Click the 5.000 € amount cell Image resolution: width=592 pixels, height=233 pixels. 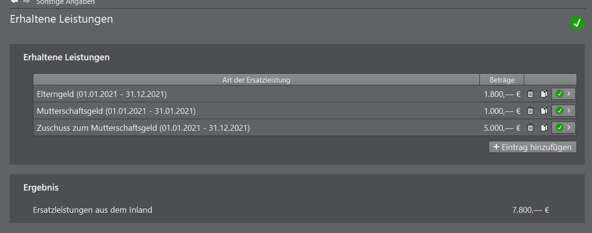(x=502, y=128)
